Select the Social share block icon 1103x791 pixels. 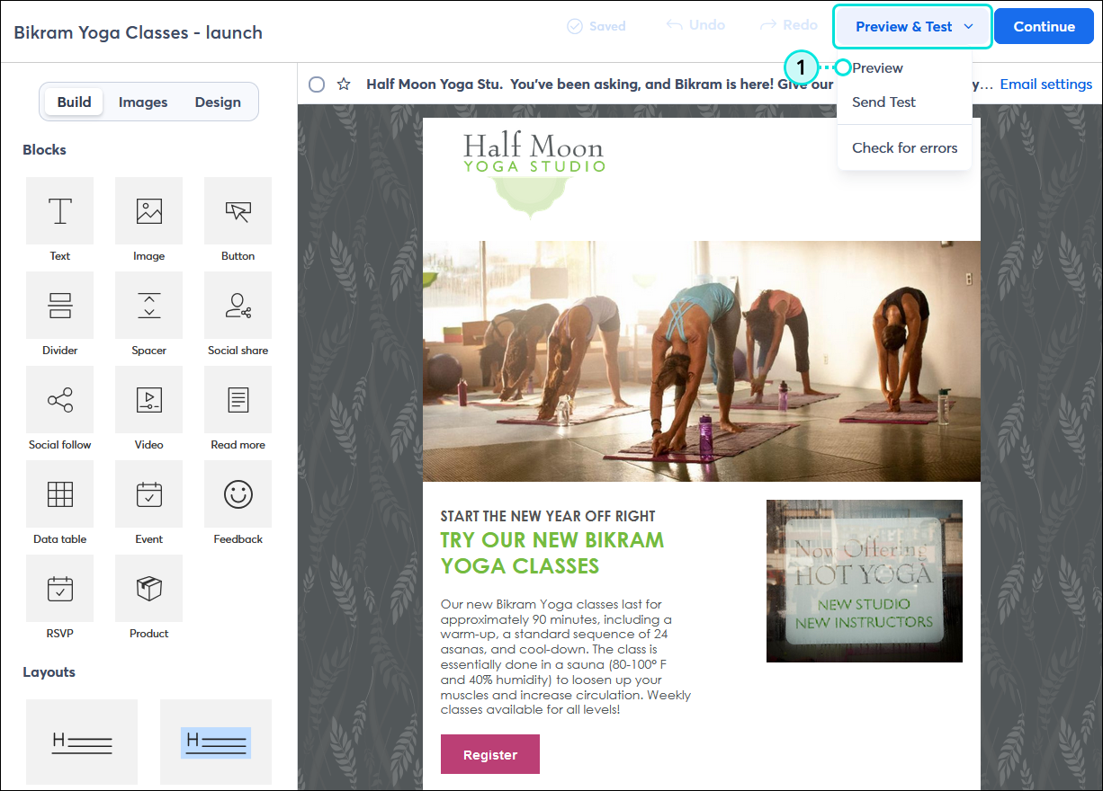[238, 306]
